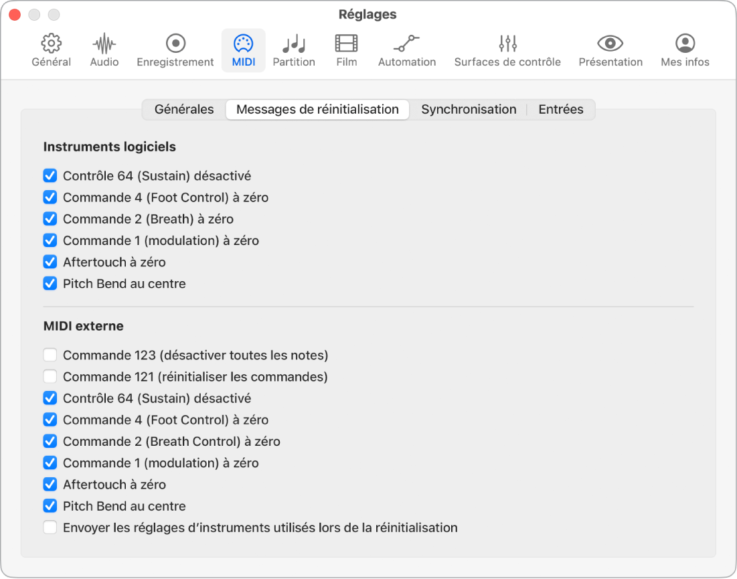Image resolution: width=737 pixels, height=579 pixels.
Task: Open the Présentation settings pane
Action: (x=610, y=49)
